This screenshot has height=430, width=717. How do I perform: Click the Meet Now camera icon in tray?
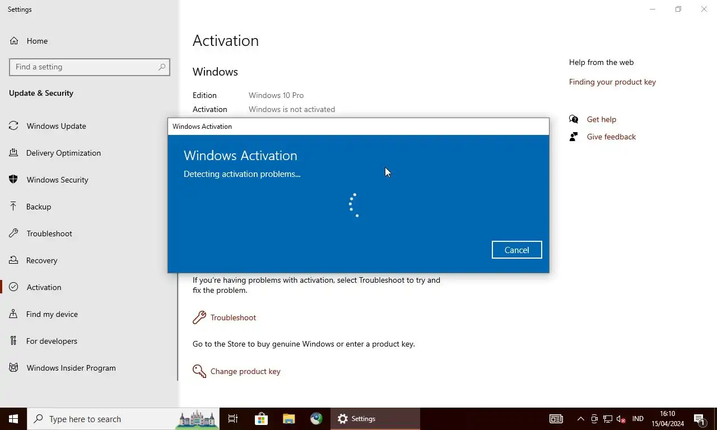click(x=594, y=419)
